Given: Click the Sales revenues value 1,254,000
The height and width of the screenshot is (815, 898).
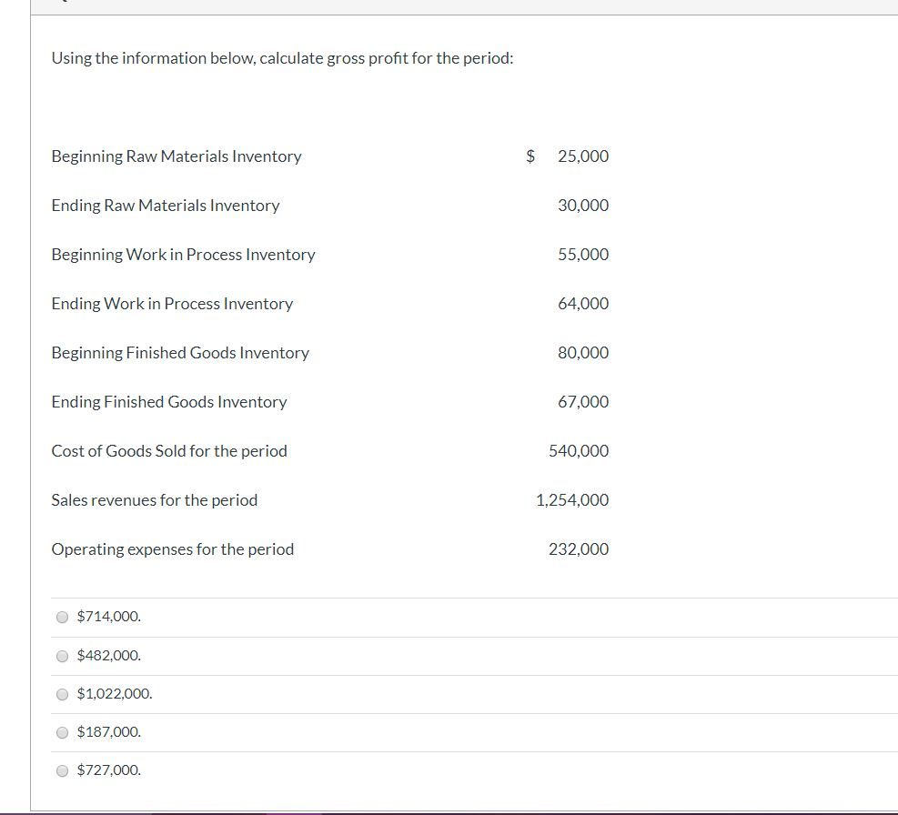Looking at the screenshot, I should pyautogui.click(x=574, y=499).
